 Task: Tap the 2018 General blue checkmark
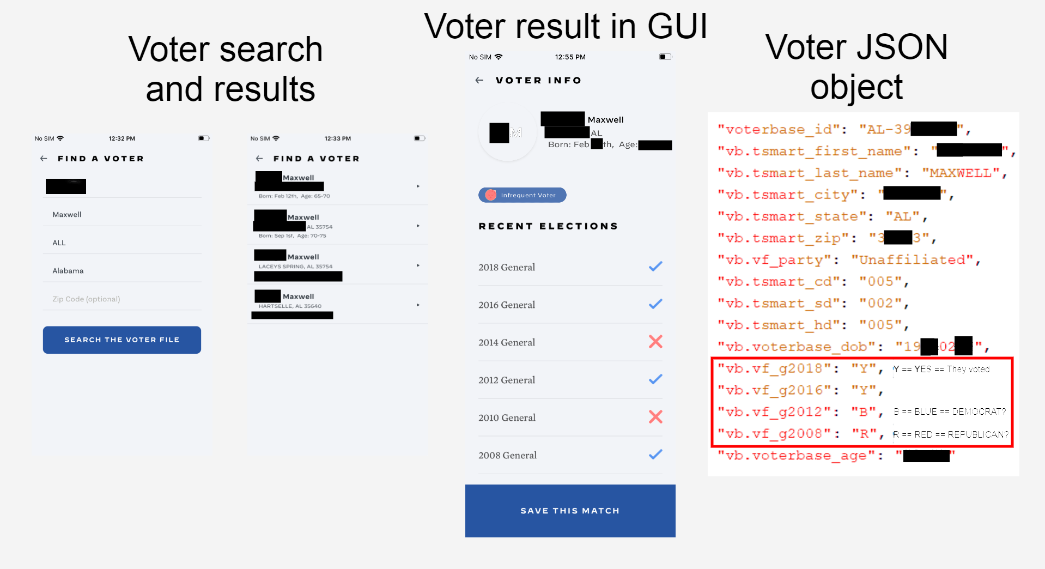(655, 267)
